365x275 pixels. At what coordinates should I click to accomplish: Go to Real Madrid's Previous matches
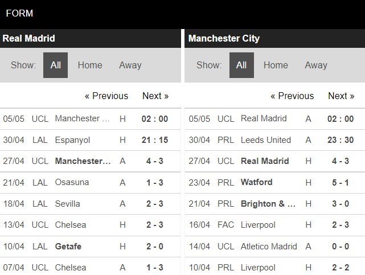click(106, 96)
